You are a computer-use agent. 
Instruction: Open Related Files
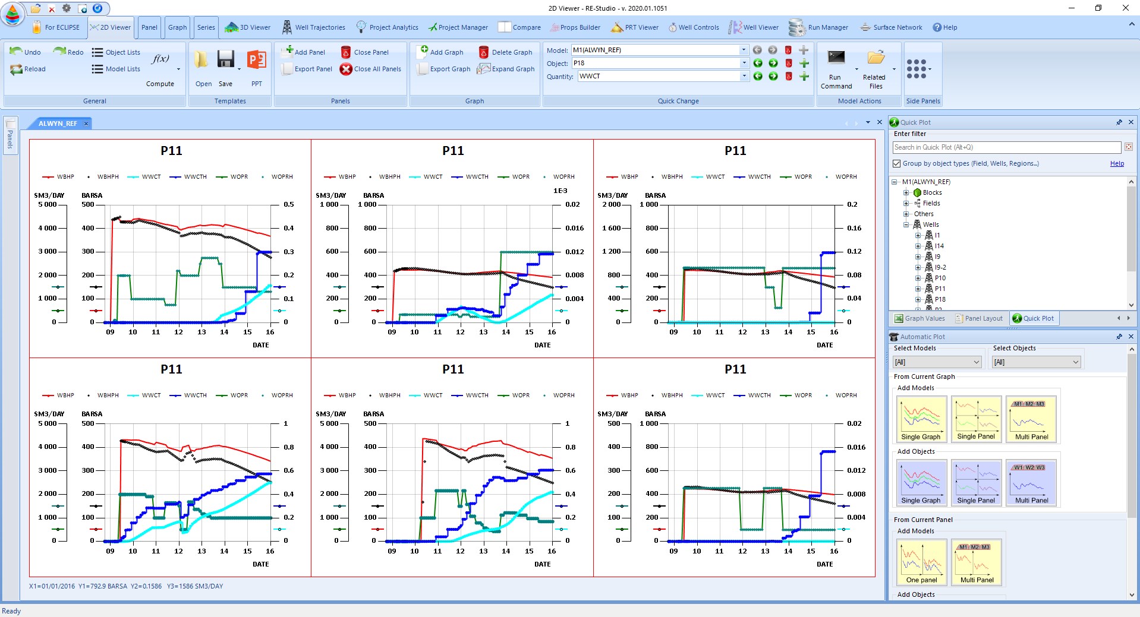tap(875, 70)
